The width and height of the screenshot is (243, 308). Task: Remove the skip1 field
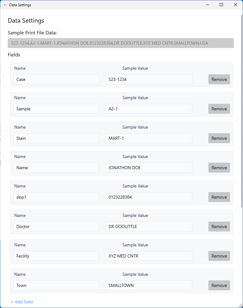click(219, 197)
